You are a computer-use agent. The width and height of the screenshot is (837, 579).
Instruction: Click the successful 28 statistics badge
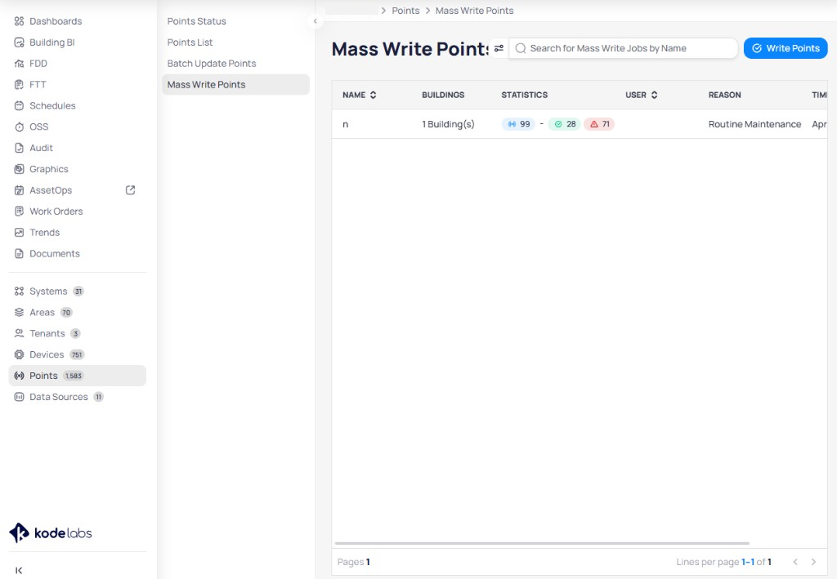click(x=564, y=124)
